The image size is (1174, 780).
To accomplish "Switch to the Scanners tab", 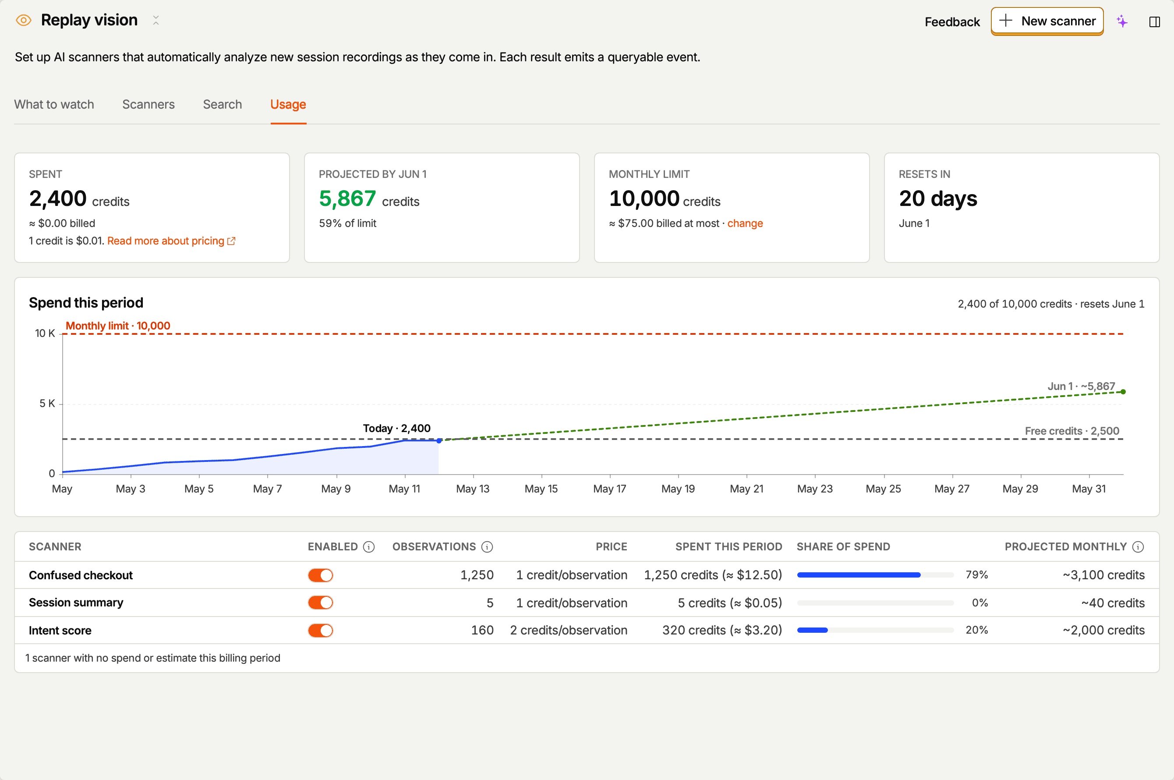I will tap(148, 104).
